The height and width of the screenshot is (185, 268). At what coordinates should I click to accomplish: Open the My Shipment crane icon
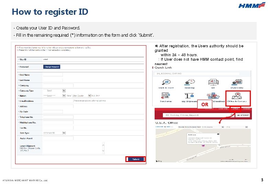(x=189, y=96)
